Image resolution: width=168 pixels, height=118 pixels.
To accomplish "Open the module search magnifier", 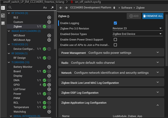I will [10, 7].
